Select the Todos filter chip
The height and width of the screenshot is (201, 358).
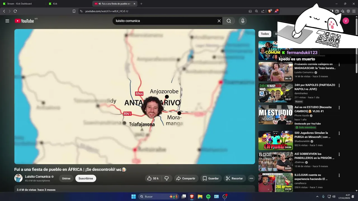pos(265,34)
